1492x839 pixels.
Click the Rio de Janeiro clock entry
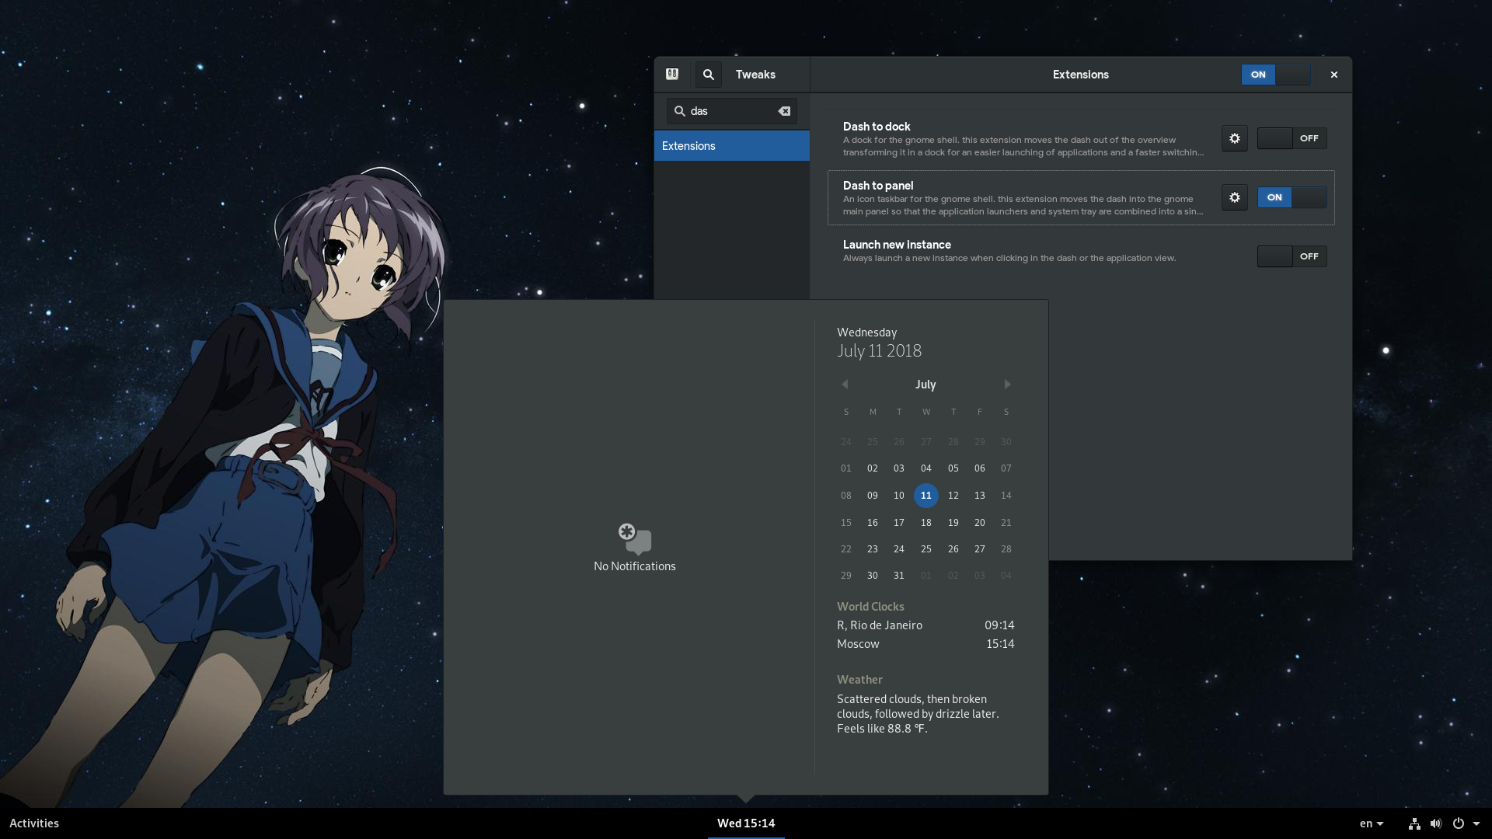[926, 625]
